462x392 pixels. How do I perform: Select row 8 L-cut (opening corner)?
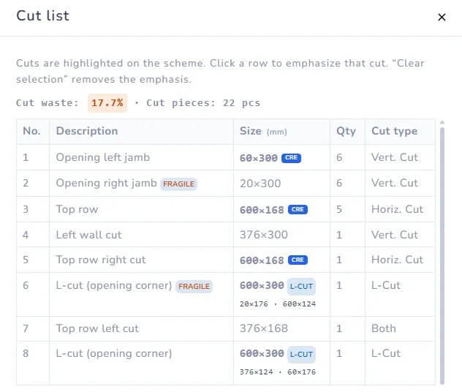[x=226, y=363]
